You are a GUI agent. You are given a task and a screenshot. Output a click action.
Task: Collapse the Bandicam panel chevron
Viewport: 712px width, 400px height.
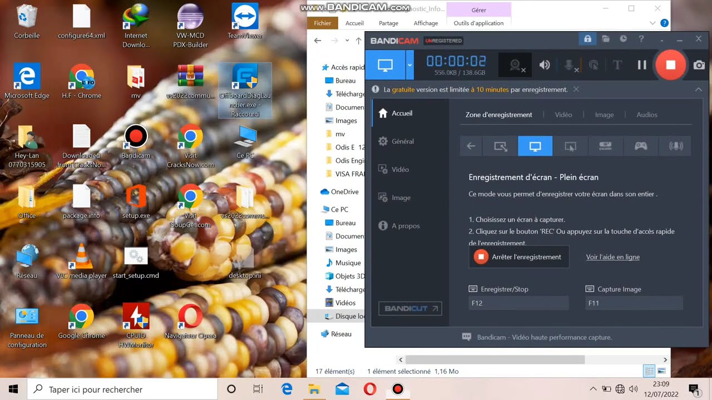coord(698,89)
